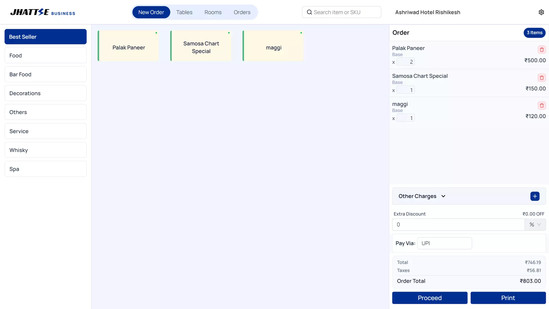Click the 3 Items badge

(534, 33)
